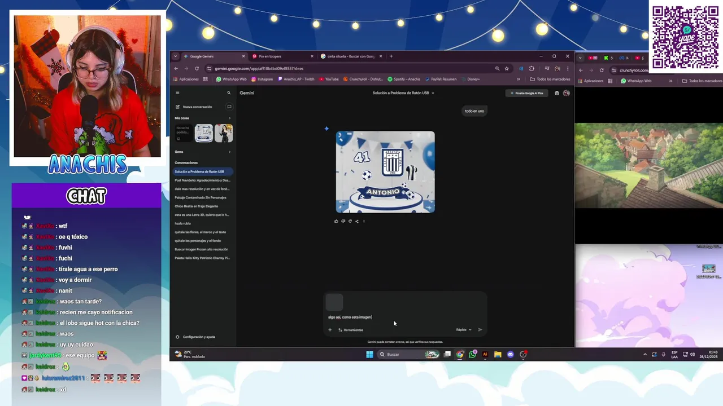Open the Anachis_AP - Twitch bookmark
Screen dimensions: 723x406
(296, 79)
